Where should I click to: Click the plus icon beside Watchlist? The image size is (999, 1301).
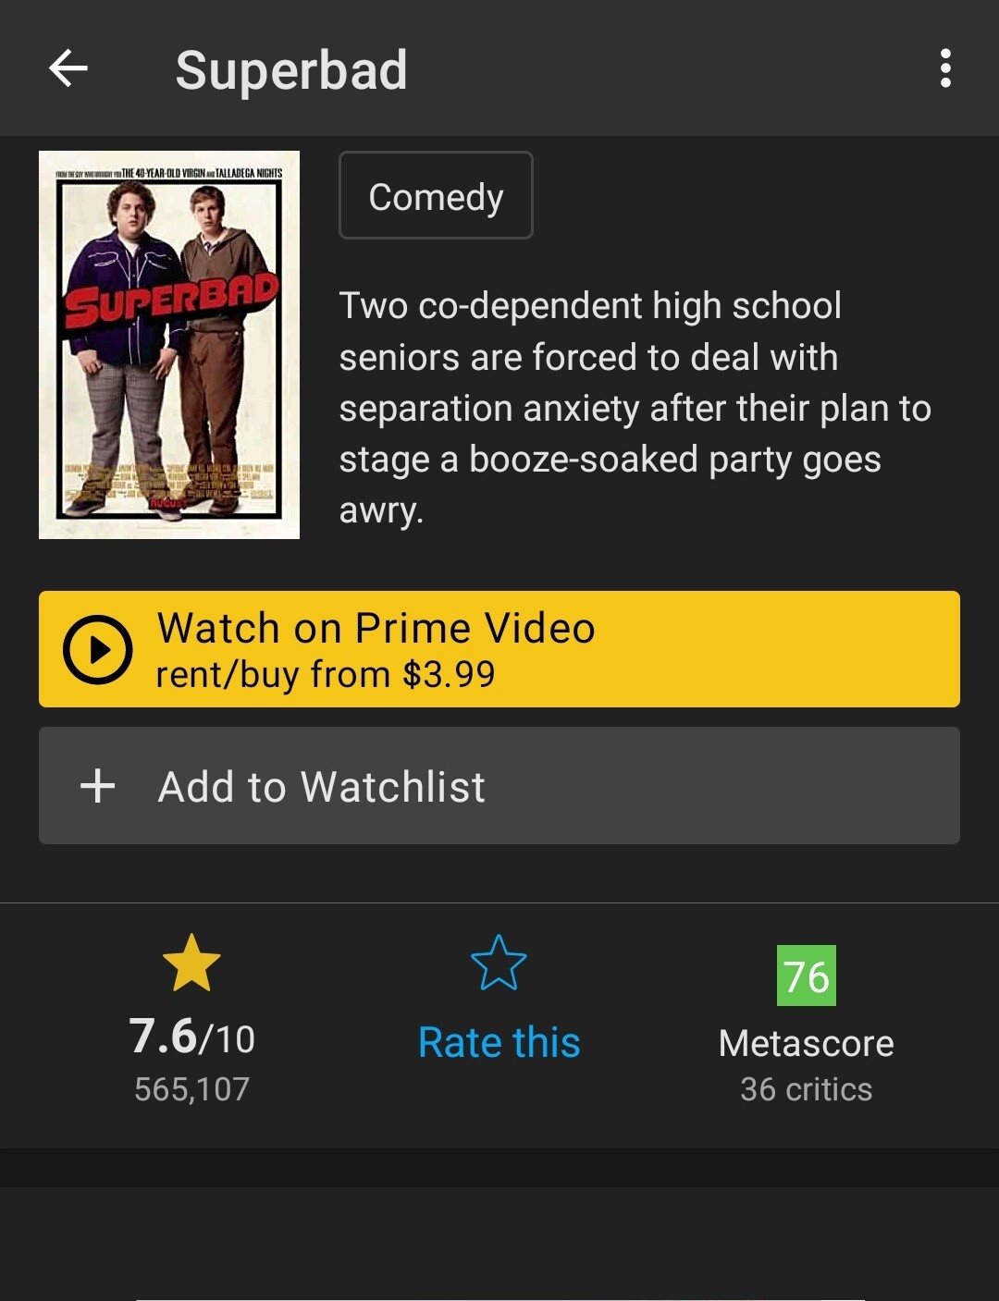pos(97,786)
